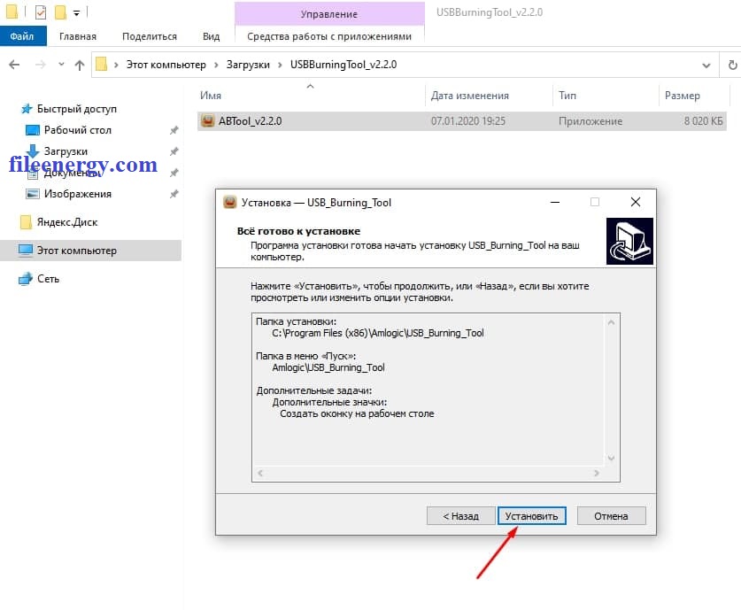Click the Сеть network icon
This screenshot has height=610, width=741.
click(26, 279)
